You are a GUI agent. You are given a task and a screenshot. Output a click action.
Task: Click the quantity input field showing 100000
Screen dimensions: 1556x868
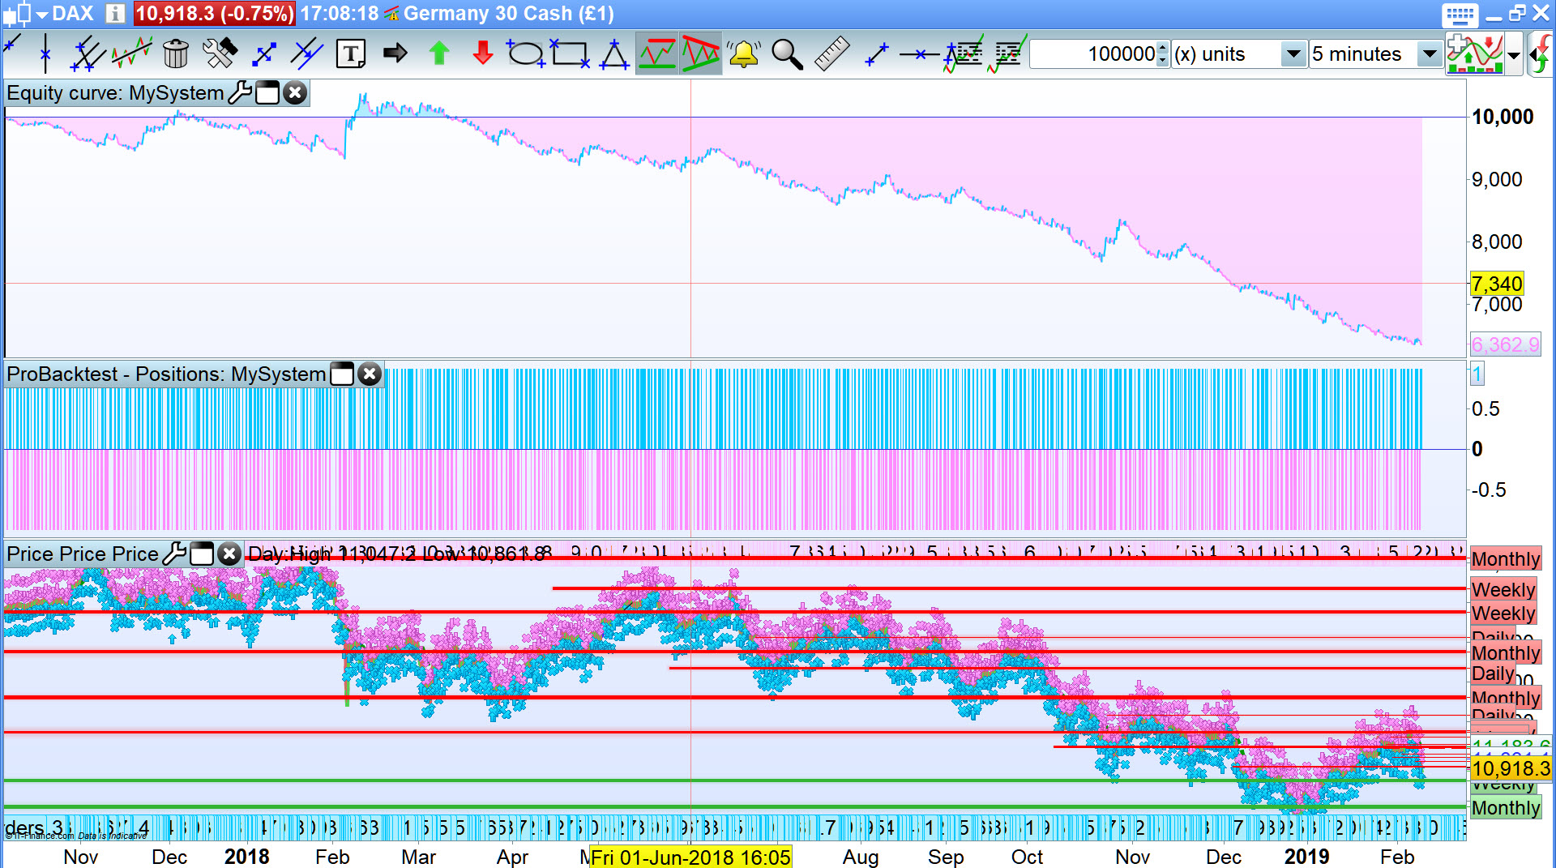click(x=1093, y=54)
